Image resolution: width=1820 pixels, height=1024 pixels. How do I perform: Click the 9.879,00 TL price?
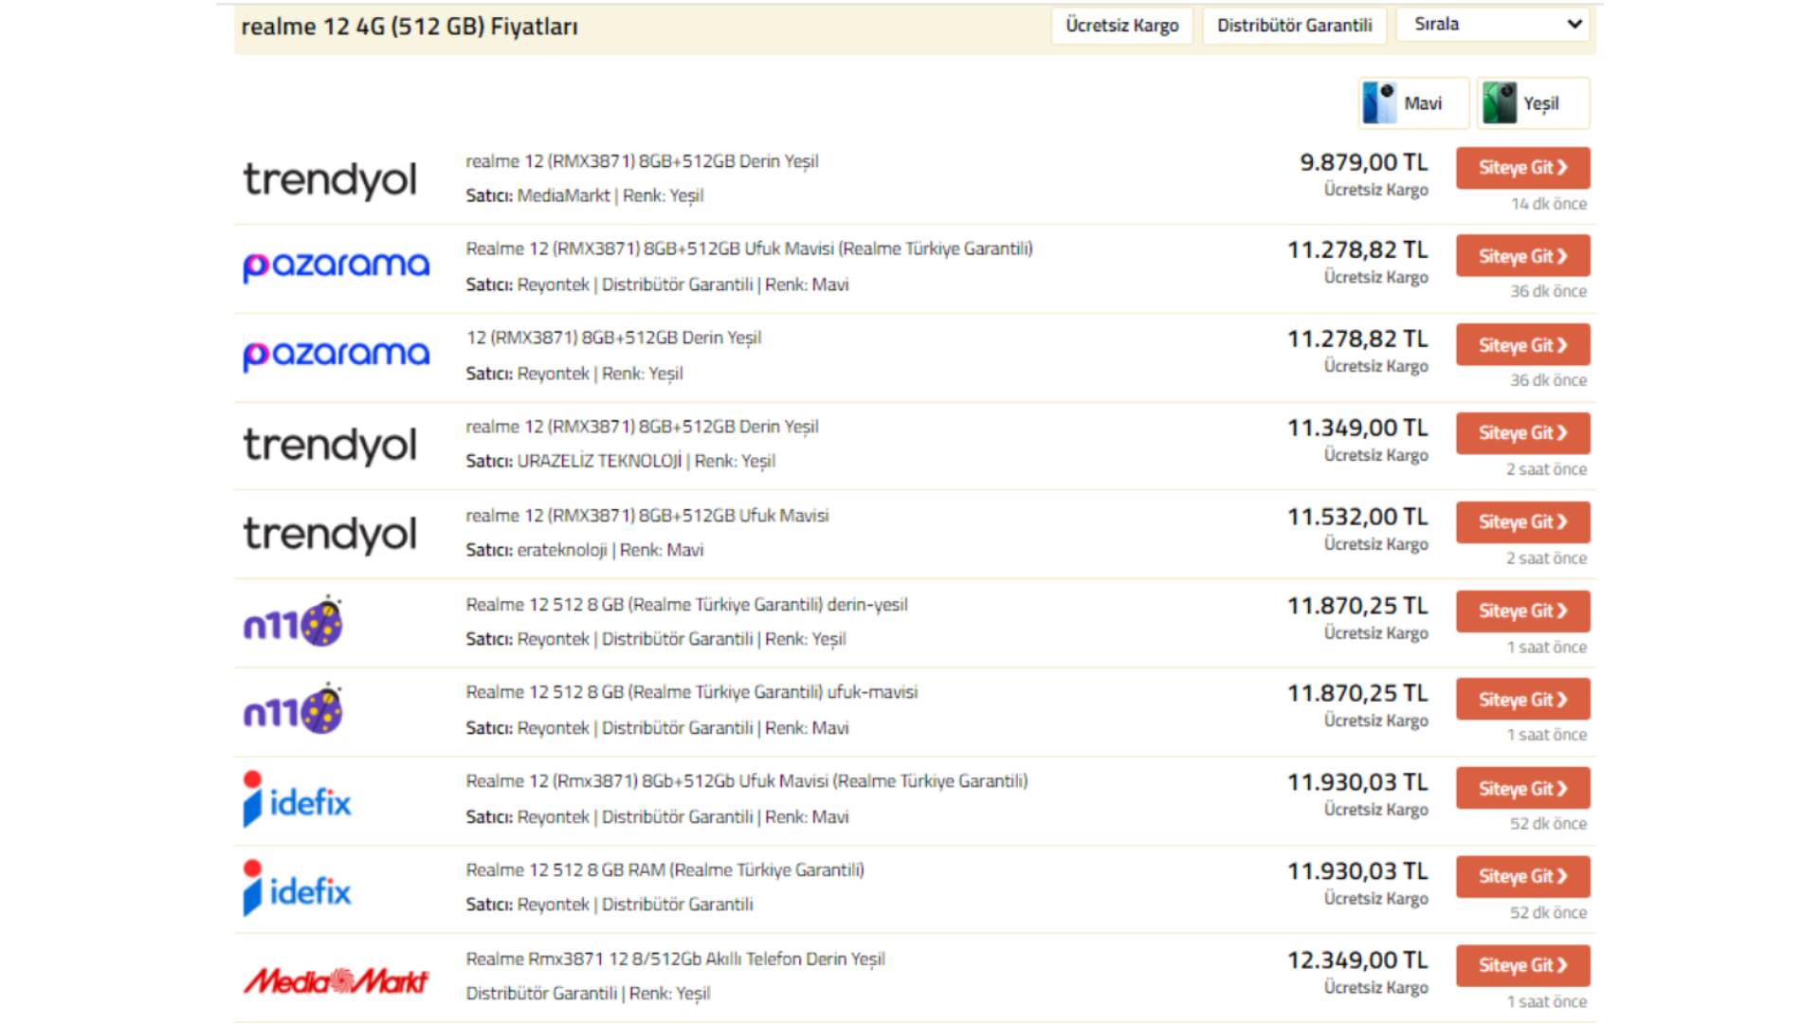1363,163
